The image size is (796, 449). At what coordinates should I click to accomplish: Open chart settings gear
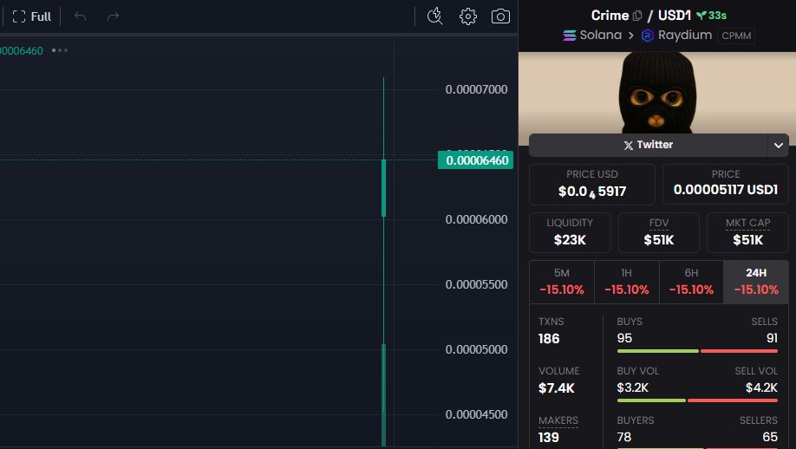coord(468,16)
